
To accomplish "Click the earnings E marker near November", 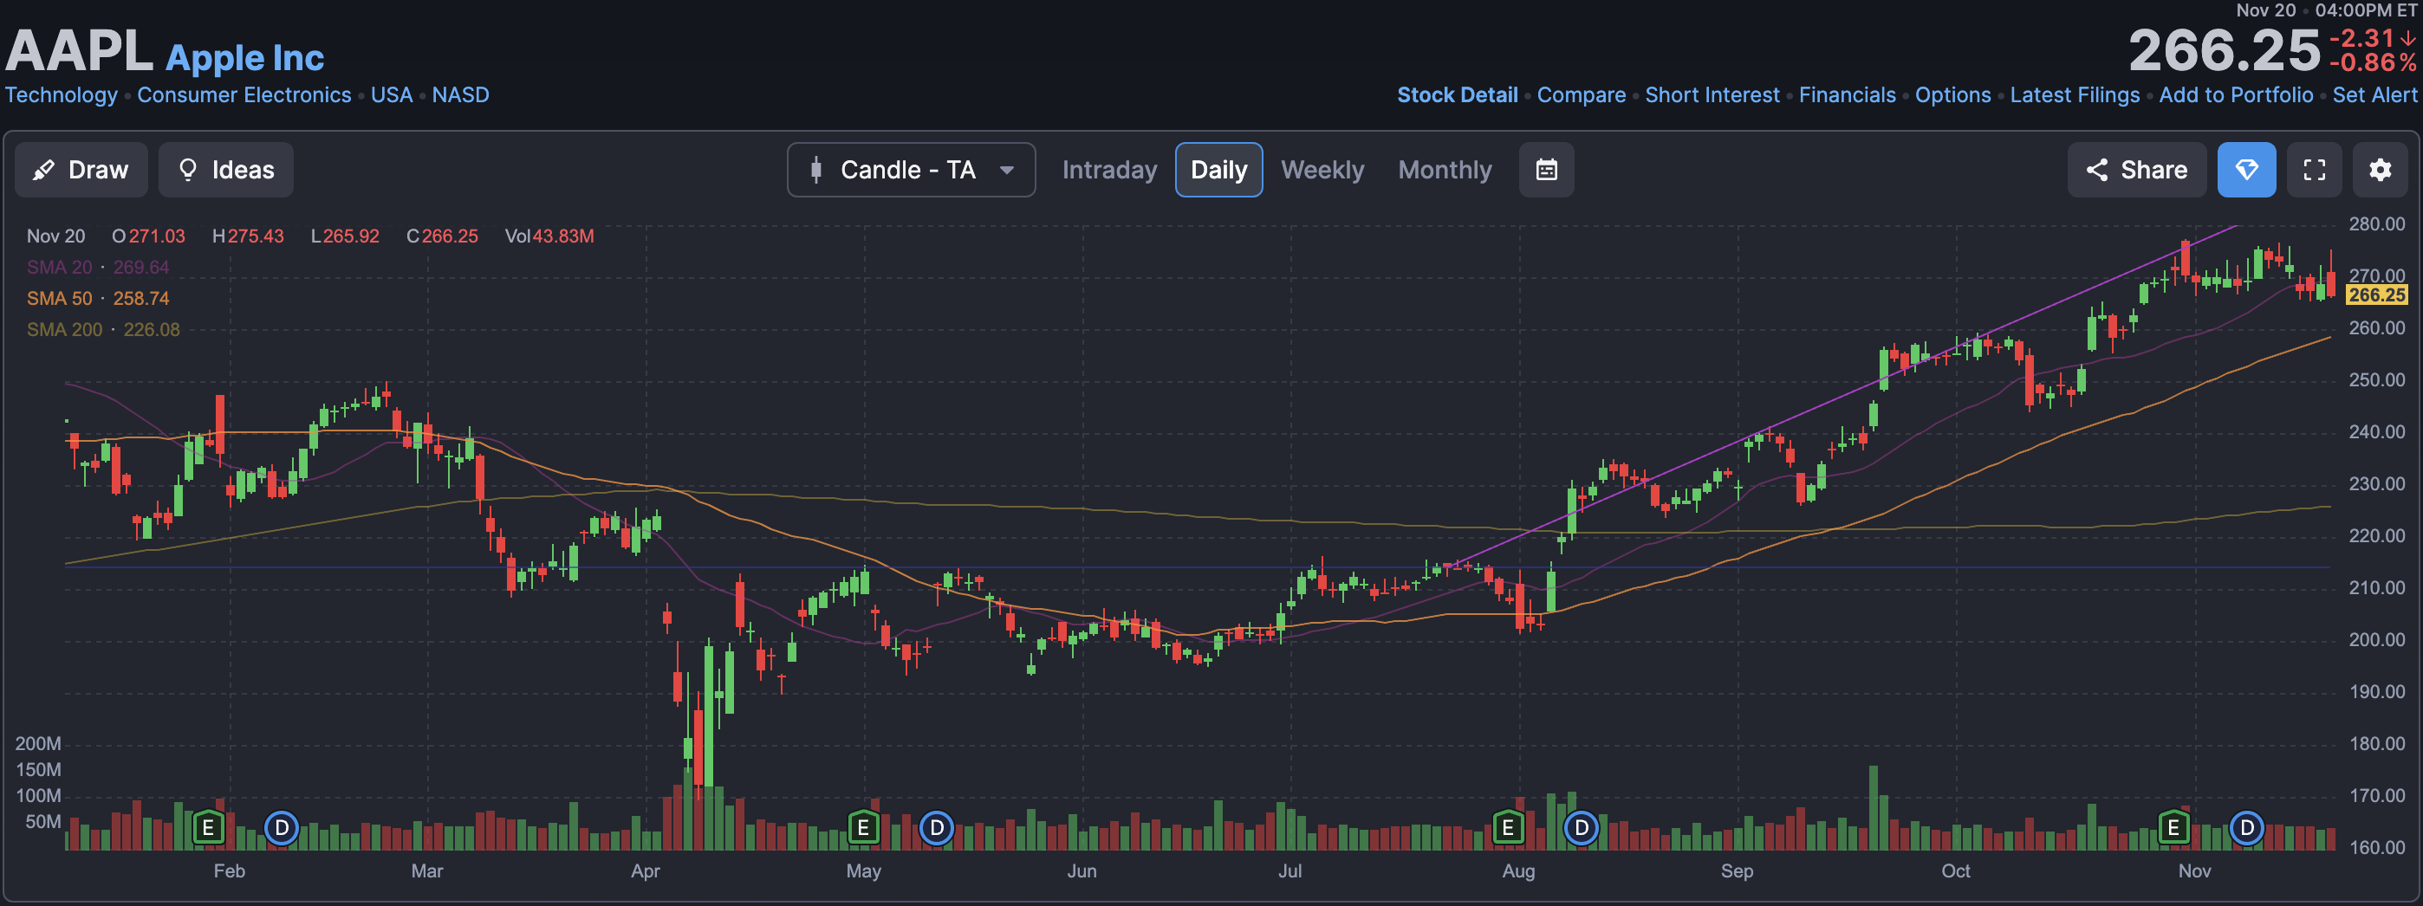I will click(x=2173, y=828).
